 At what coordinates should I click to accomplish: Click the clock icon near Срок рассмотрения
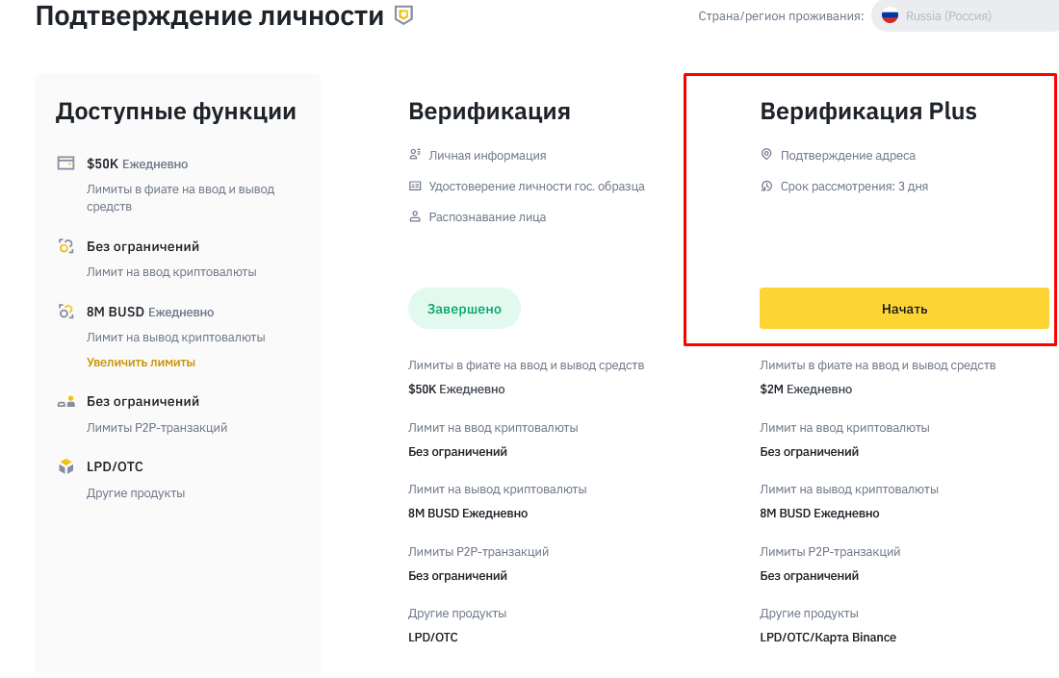766,186
